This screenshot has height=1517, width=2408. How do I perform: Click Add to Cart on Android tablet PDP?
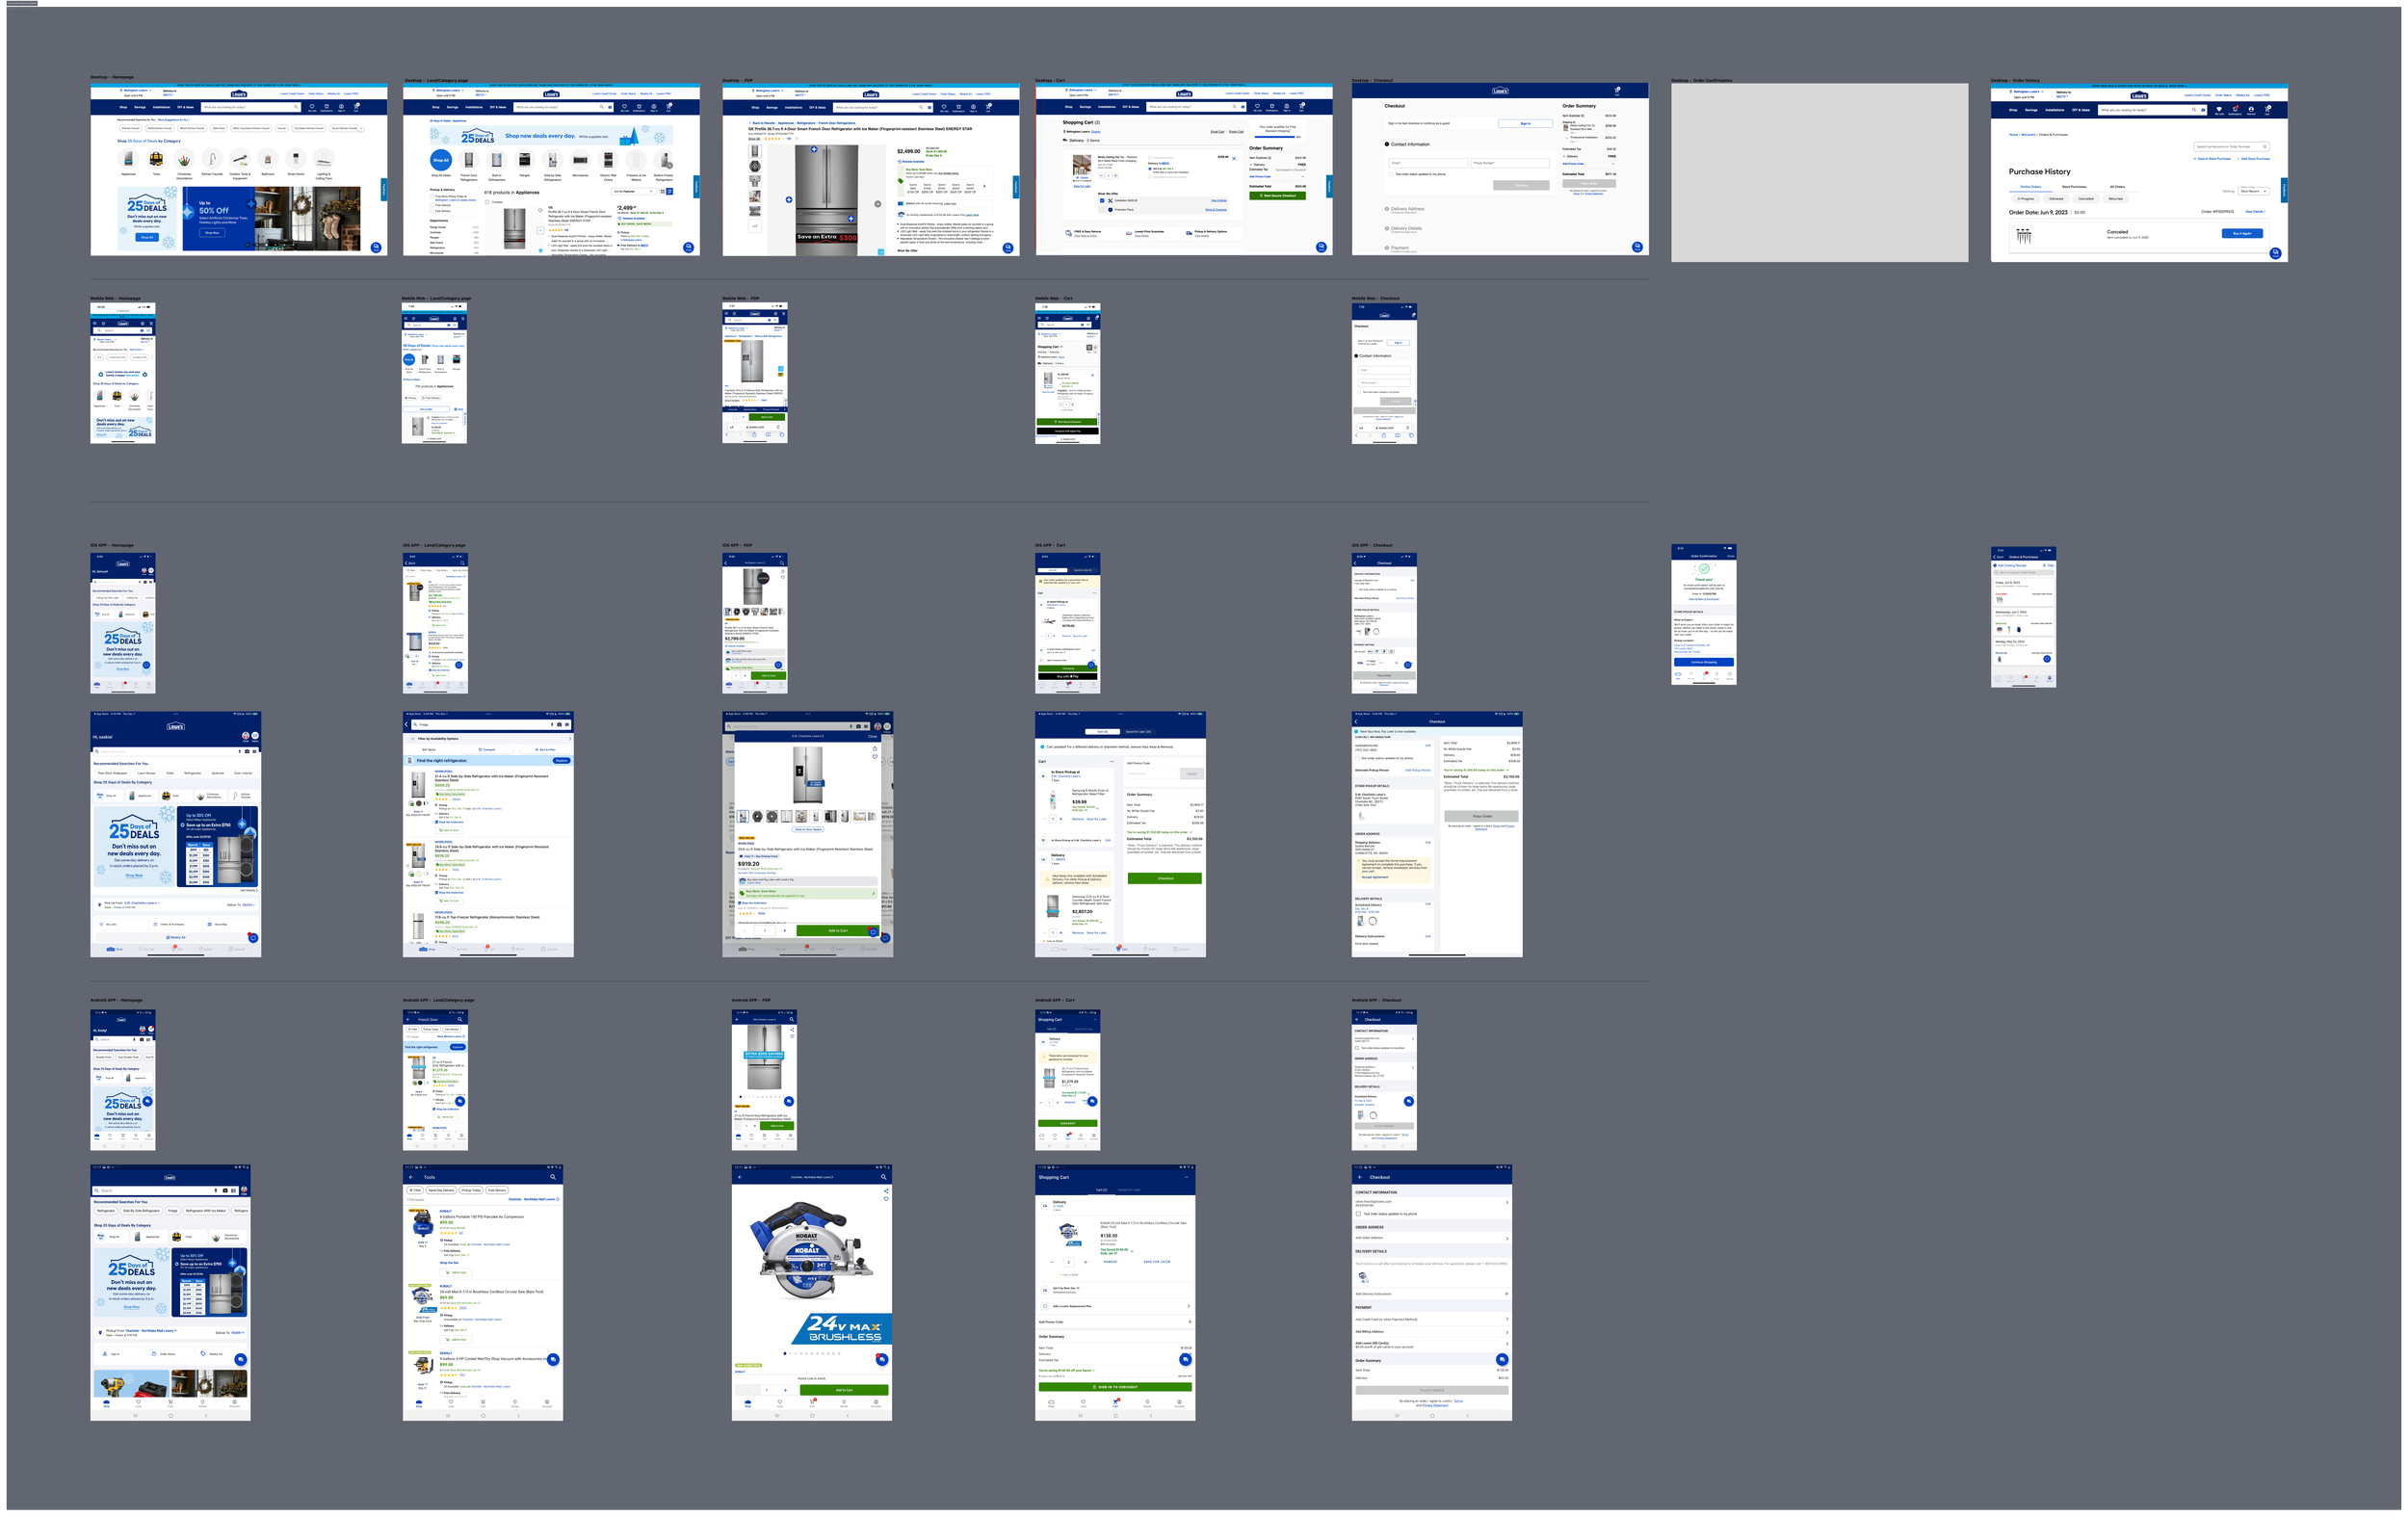point(845,1390)
